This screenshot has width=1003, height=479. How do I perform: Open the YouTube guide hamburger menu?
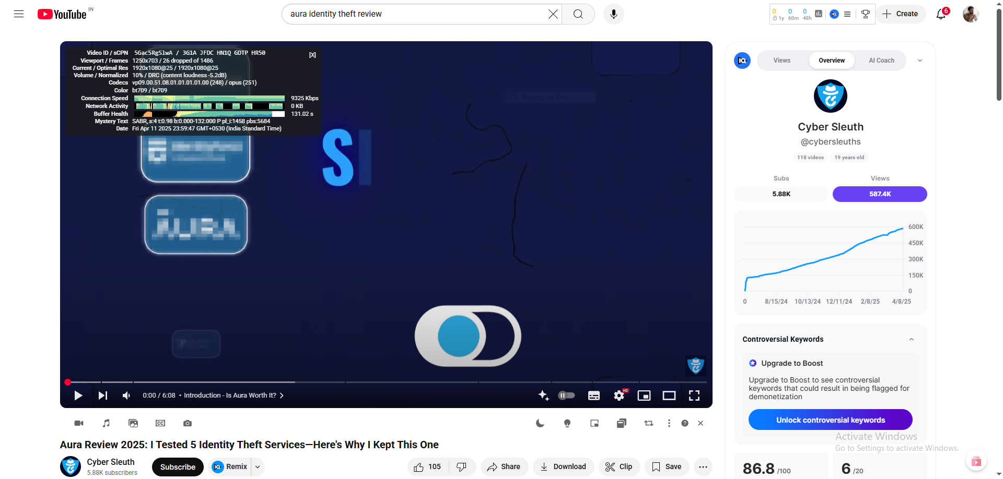[19, 14]
